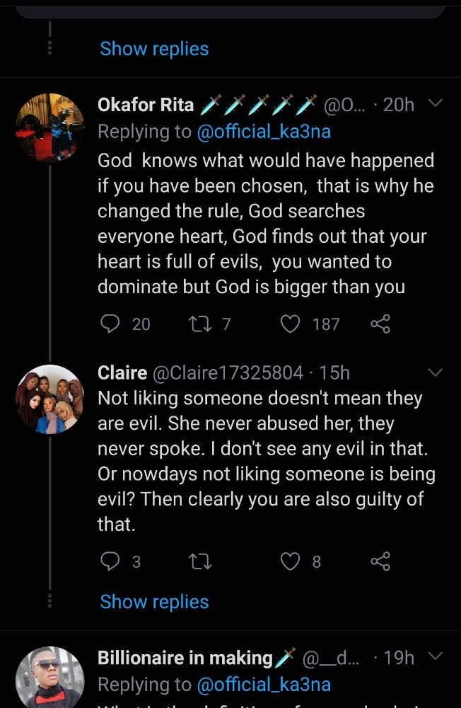The width and height of the screenshot is (461, 708).
Task: Share Okafor Rita's tweet
Action: 380,324
